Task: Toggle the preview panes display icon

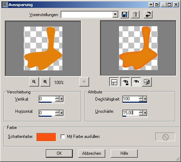Action: [x=114, y=82]
